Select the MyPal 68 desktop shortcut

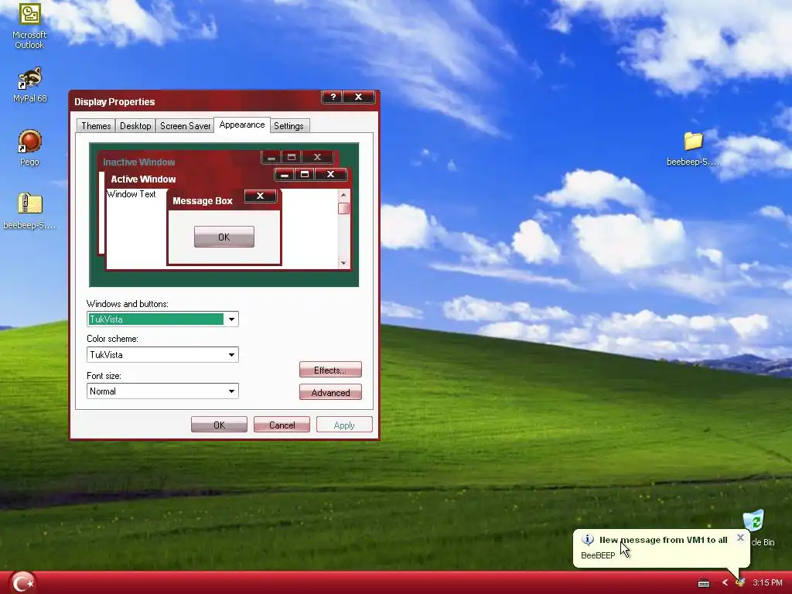30,85
